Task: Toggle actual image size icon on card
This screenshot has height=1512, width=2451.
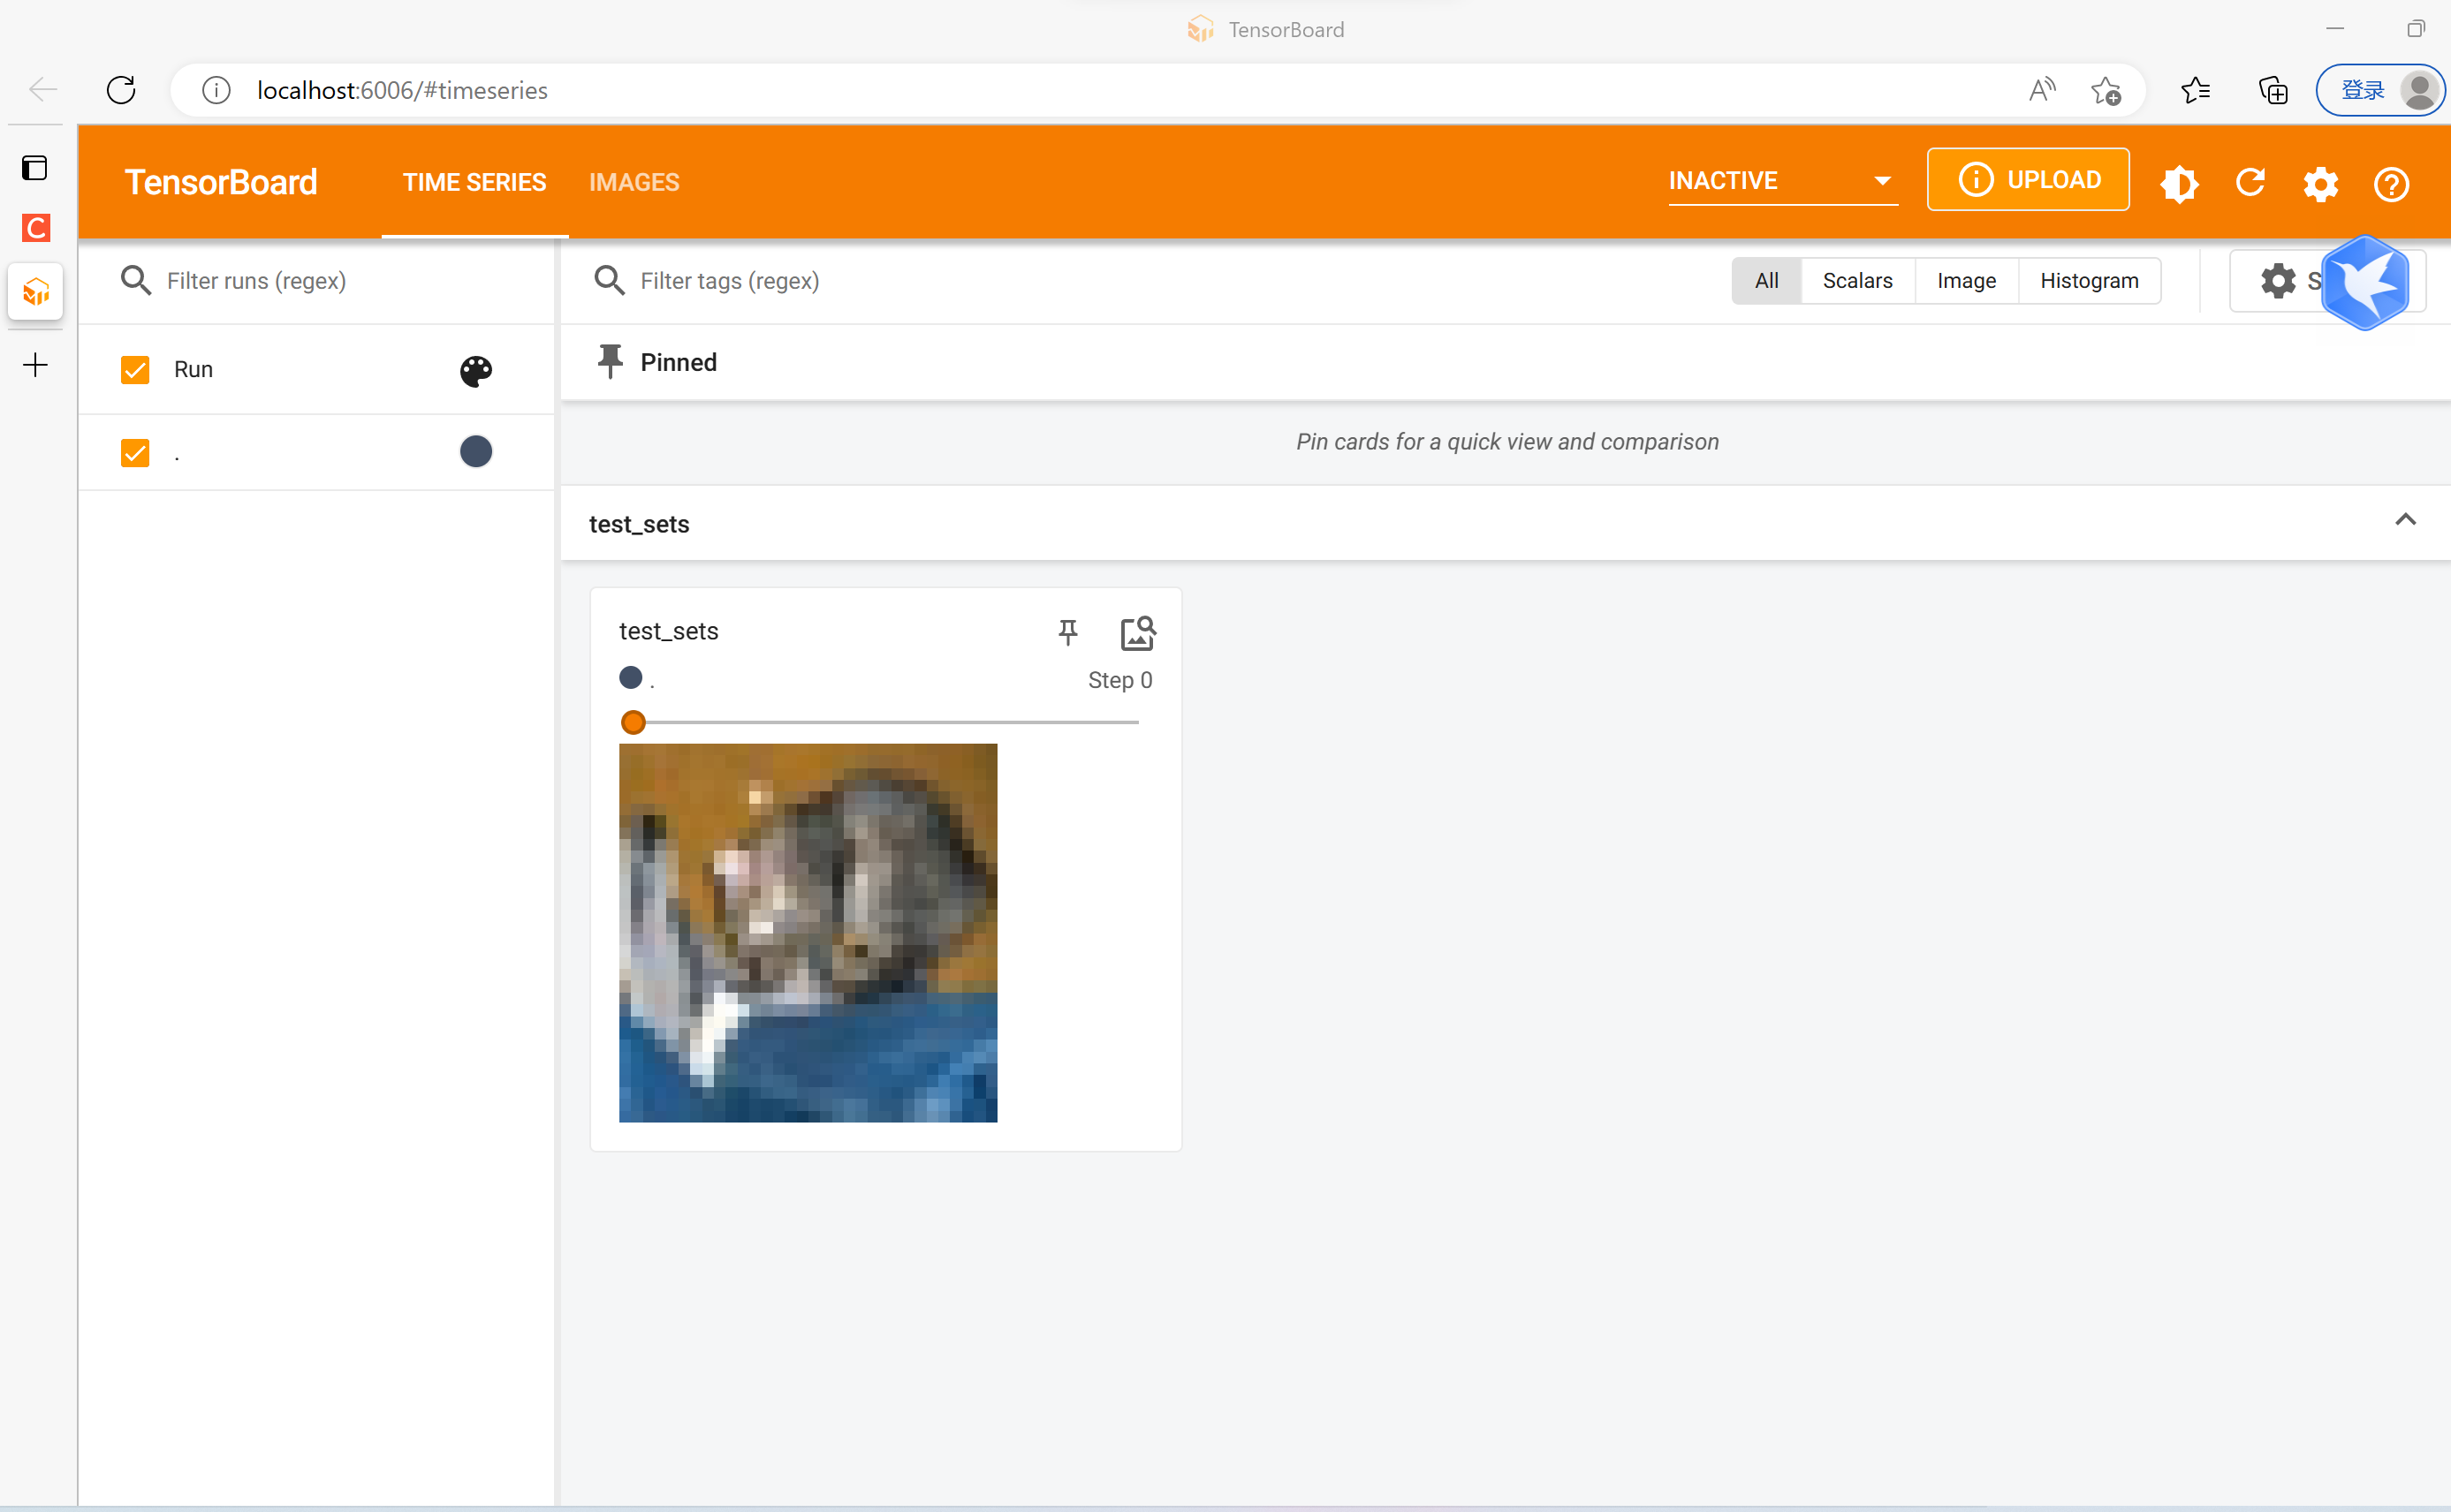Action: pyautogui.click(x=1137, y=632)
